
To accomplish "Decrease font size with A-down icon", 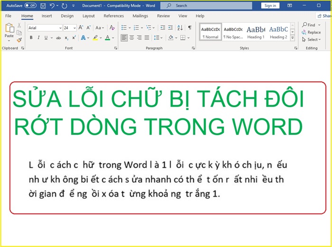I will pyautogui.click(x=89, y=27).
